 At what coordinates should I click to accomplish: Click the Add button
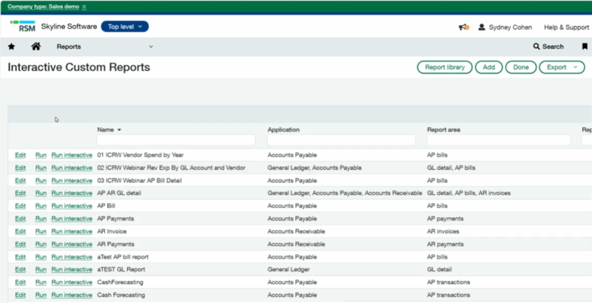(488, 67)
